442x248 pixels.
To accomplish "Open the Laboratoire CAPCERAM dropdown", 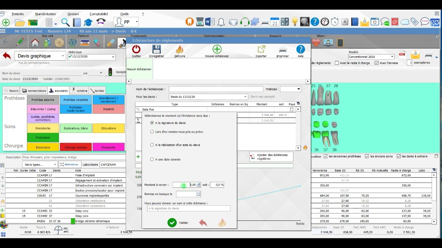I will [x=112, y=165].
